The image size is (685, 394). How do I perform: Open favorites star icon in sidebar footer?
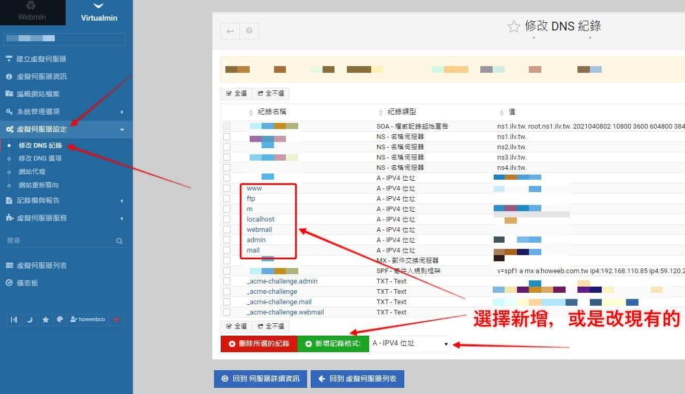pos(45,320)
